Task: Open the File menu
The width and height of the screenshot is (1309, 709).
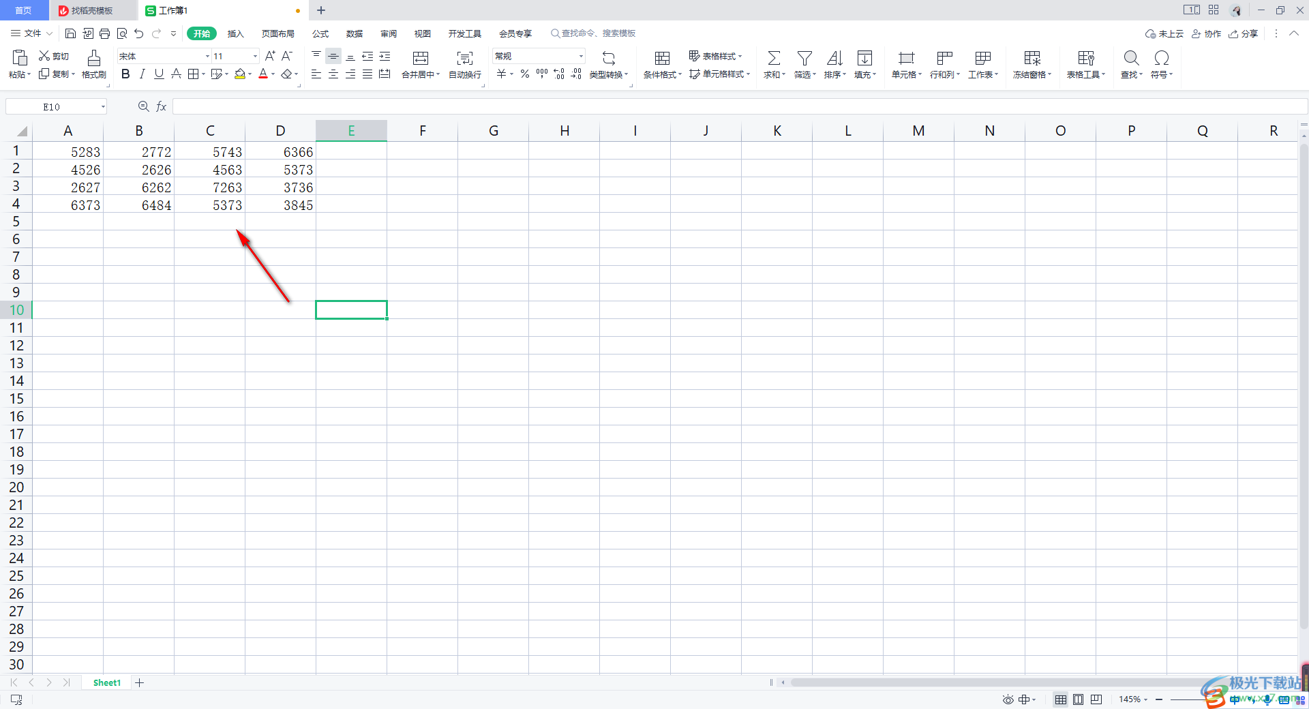Action: [x=31, y=33]
